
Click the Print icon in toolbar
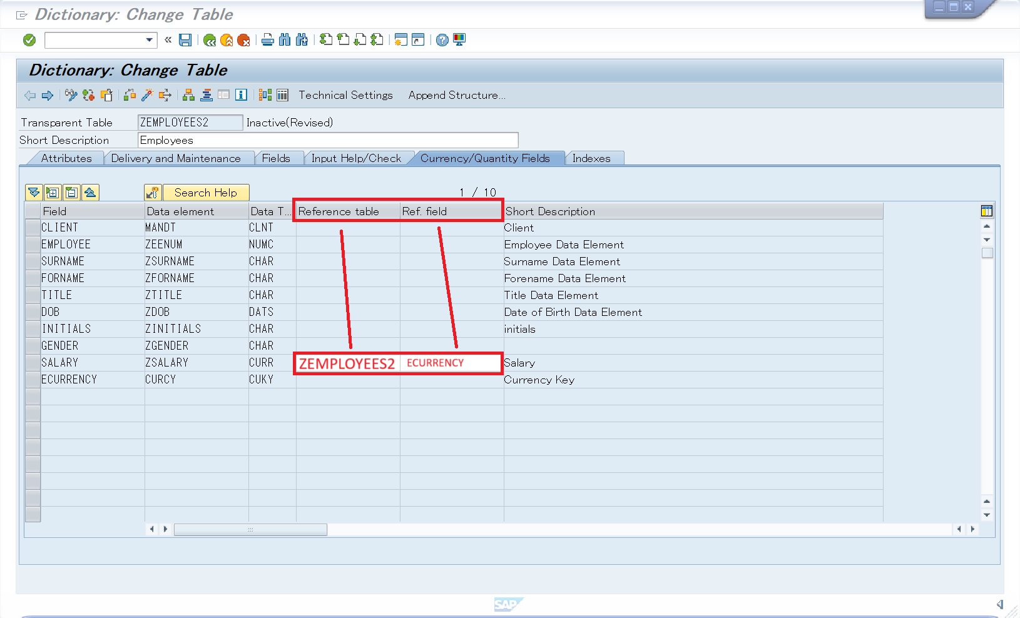coord(268,40)
